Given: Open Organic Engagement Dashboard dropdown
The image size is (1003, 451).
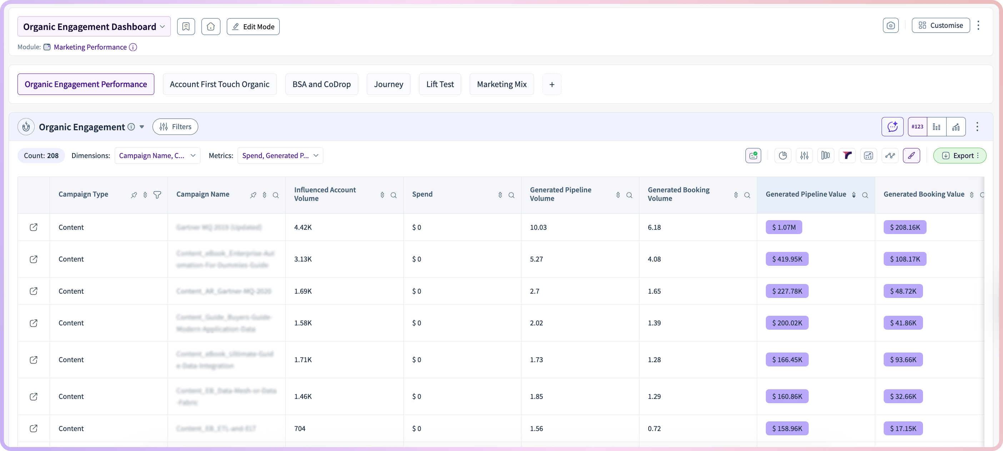Looking at the screenshot, I should [94, 26].
